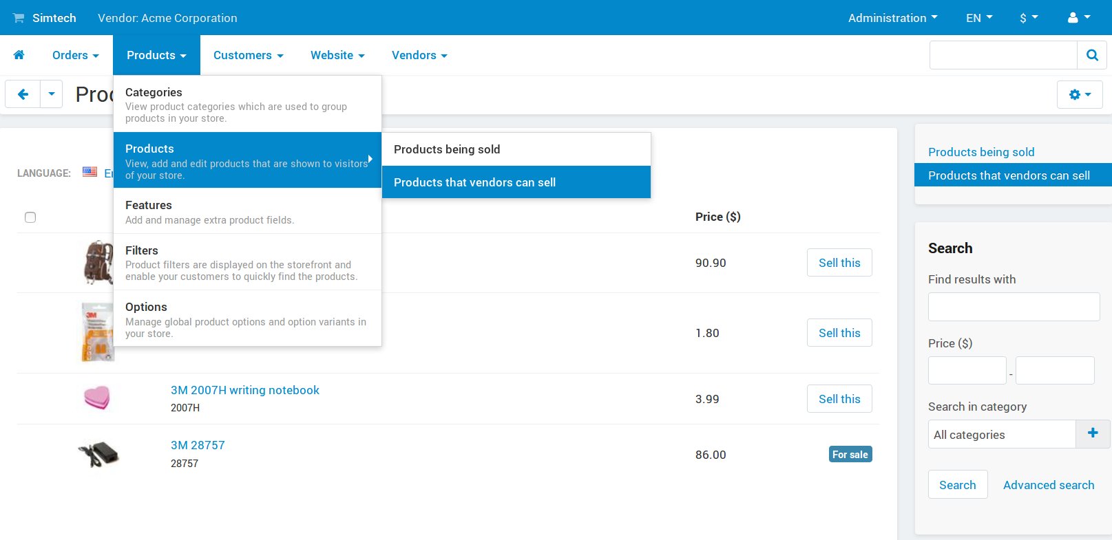The image size is (1112, 540).
Task: Open the 3M 2007H writing notebook link
Action: pos(245,390)
